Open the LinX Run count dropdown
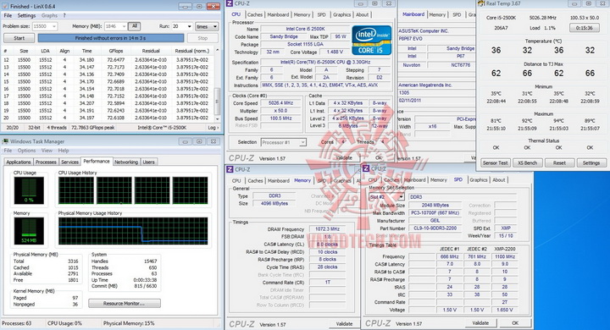This screenshot has width=610, height=330. (x=182, y=26)
